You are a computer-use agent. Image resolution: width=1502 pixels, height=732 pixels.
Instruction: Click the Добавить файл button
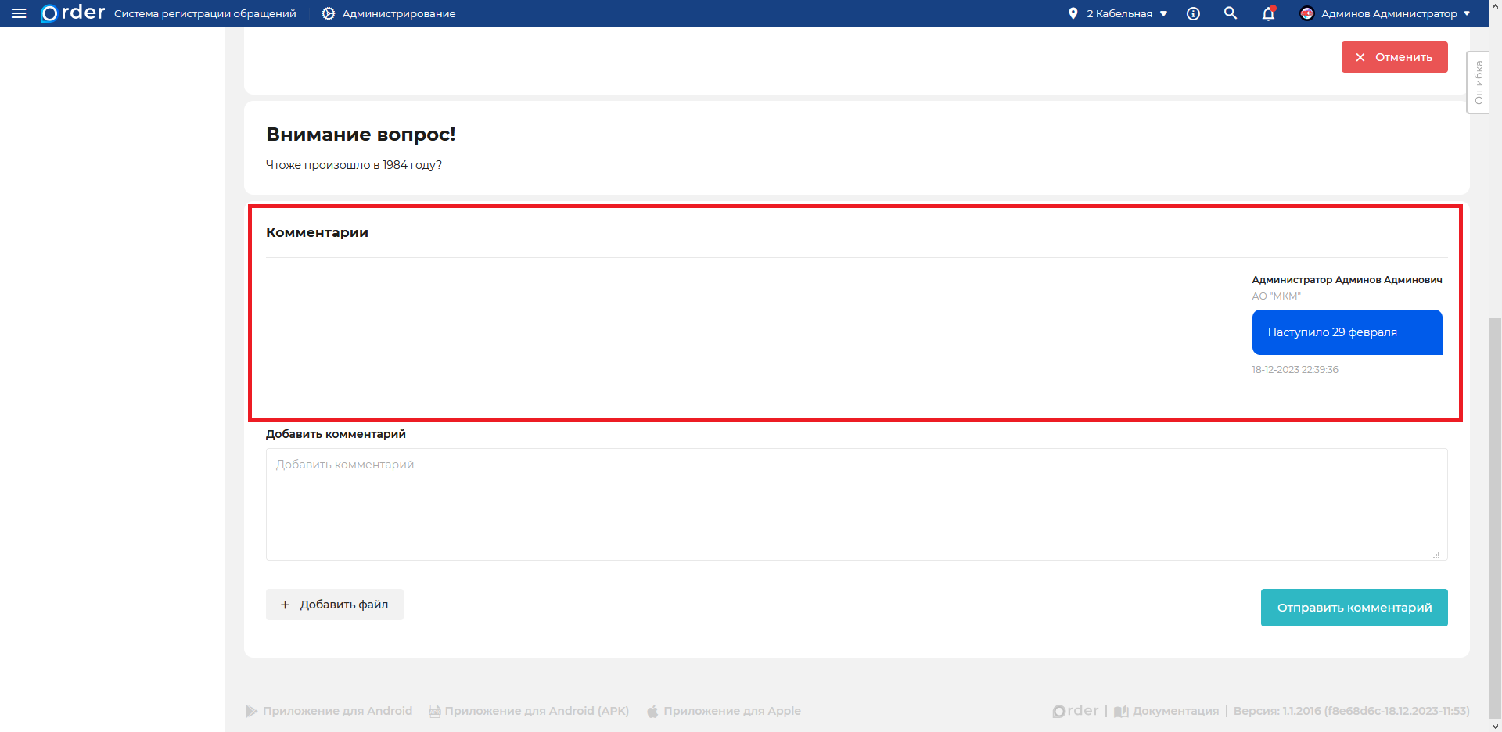coord(335,605)
